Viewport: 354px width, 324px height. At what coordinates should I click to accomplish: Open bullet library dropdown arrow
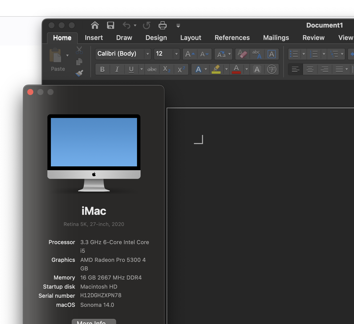point(304,54)
